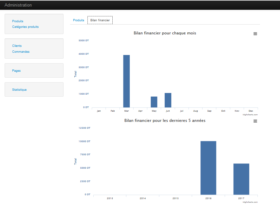Open Commandes in the sidebar
Screen dimensions: 280x208
coord(21,51)
